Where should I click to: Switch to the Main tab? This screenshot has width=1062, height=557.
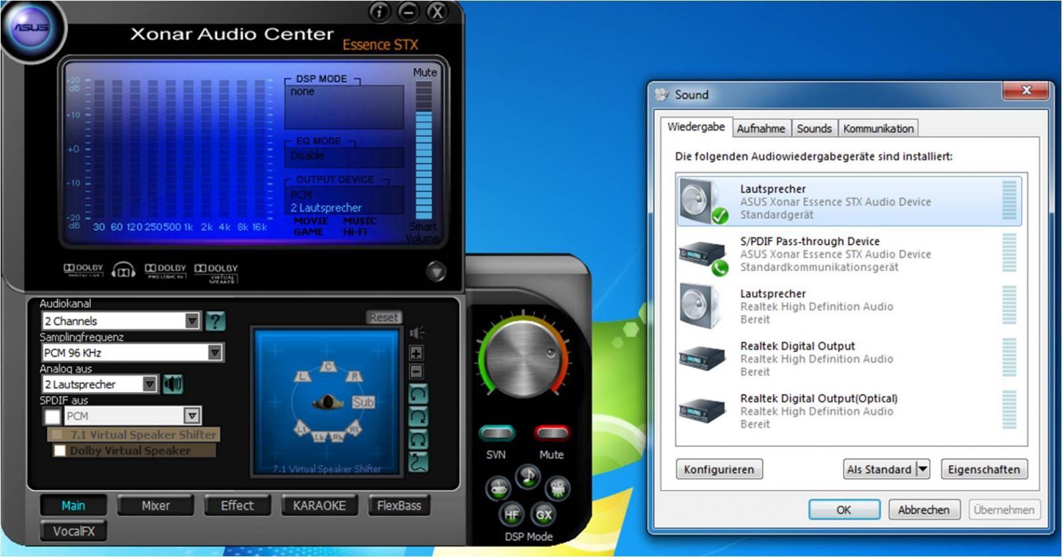[x=73, y=505]
